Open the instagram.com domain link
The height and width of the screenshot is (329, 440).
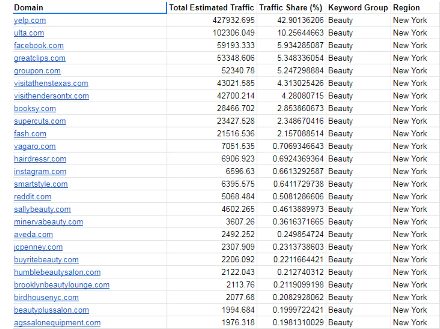click(40, 172)
